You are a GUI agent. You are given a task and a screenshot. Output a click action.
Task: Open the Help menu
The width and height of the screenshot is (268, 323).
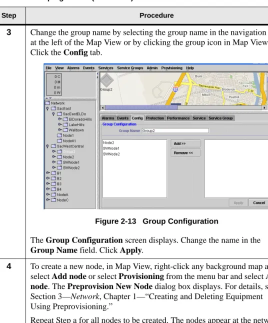190,68
